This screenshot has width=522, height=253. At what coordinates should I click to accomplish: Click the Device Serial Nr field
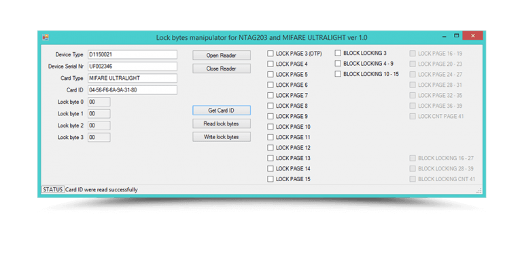coord(133,66)
